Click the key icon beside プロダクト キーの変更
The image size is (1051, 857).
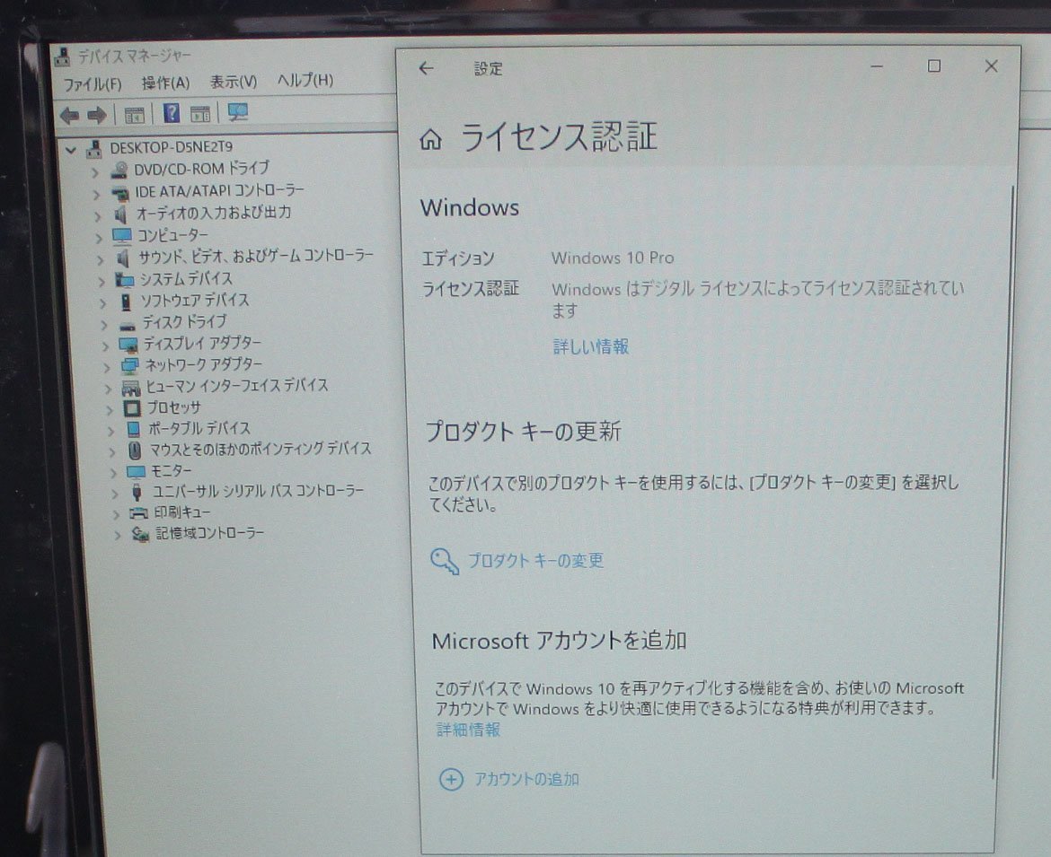445,561
